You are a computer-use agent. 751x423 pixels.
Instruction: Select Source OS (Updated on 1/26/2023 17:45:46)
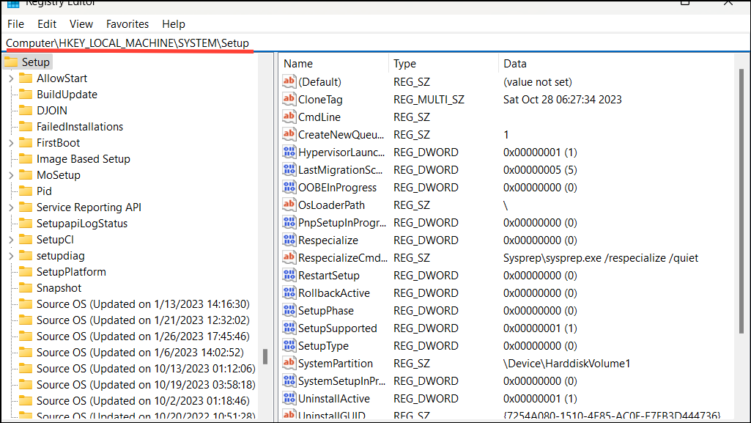click(x=143, y=336)
